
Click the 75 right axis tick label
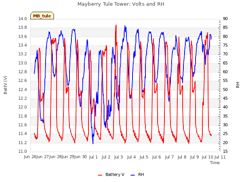pos(225,45)
